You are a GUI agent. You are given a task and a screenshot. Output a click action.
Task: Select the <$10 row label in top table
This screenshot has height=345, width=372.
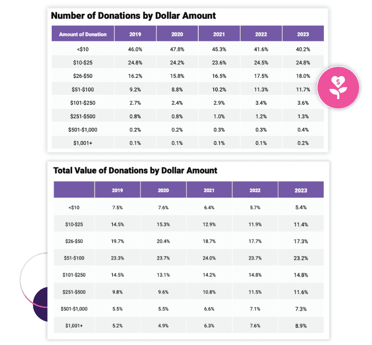tap(83, 49)
